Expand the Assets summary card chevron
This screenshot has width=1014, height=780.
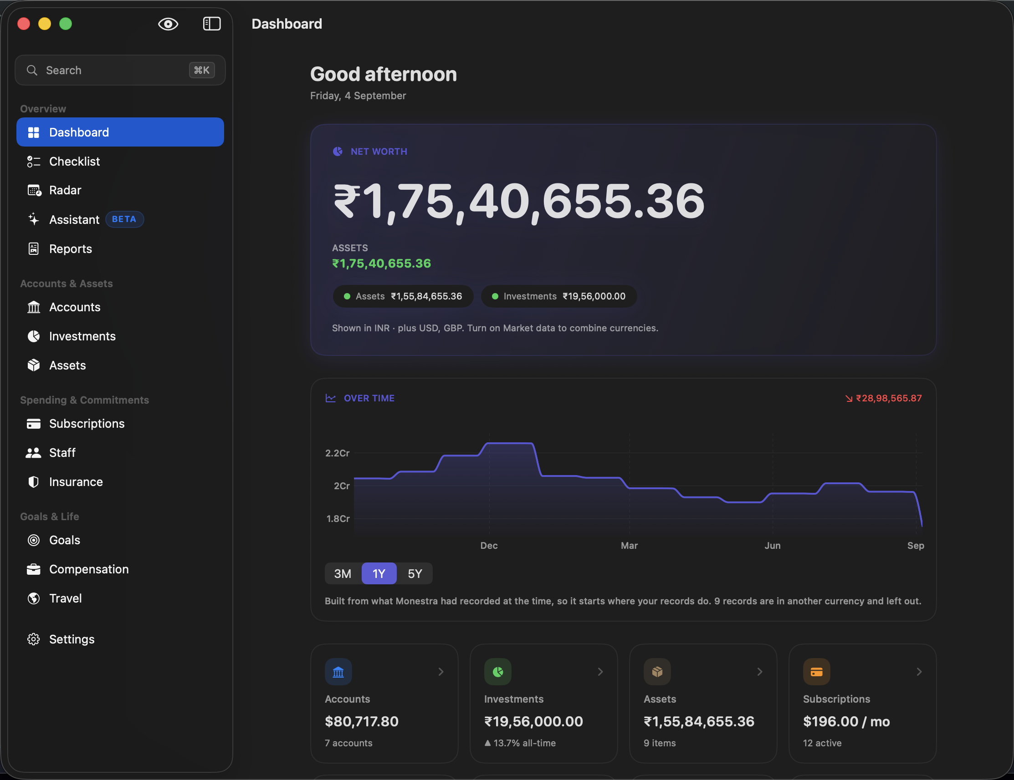759,672
